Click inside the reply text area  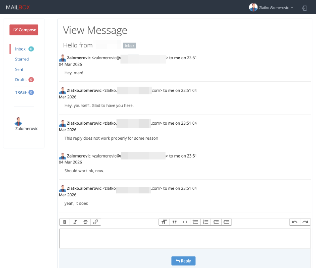184,238
